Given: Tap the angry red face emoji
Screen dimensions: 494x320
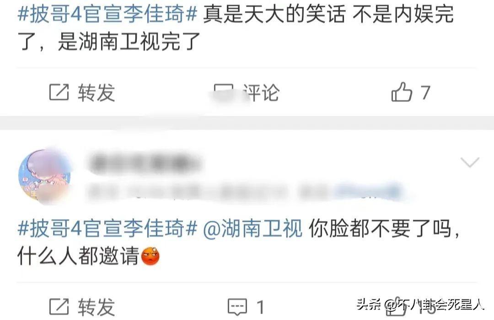Looking at the screenshot, I should pyautogui.click(x=150, y=256).
